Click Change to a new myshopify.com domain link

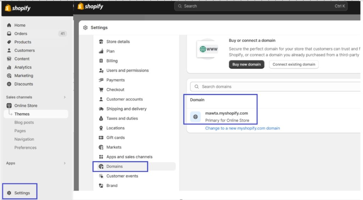pos(242,128)
